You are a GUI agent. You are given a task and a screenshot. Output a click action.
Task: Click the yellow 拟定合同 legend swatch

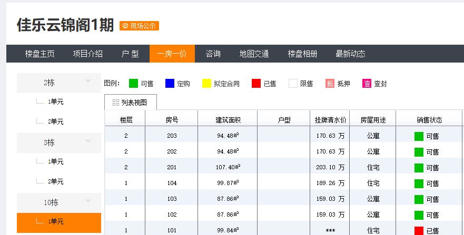click(x=206, y=84)
